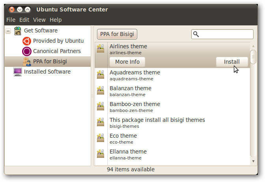The height and width of the screenshot is (182, 265).
Task: Close the Ubuntu Software Center window
Action: pyautogui.click(x=12, y=9)
